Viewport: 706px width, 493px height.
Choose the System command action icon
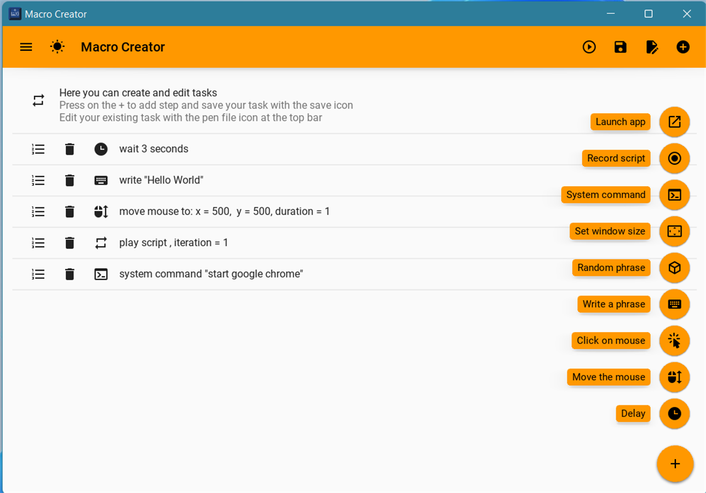[x=675, y=195]
